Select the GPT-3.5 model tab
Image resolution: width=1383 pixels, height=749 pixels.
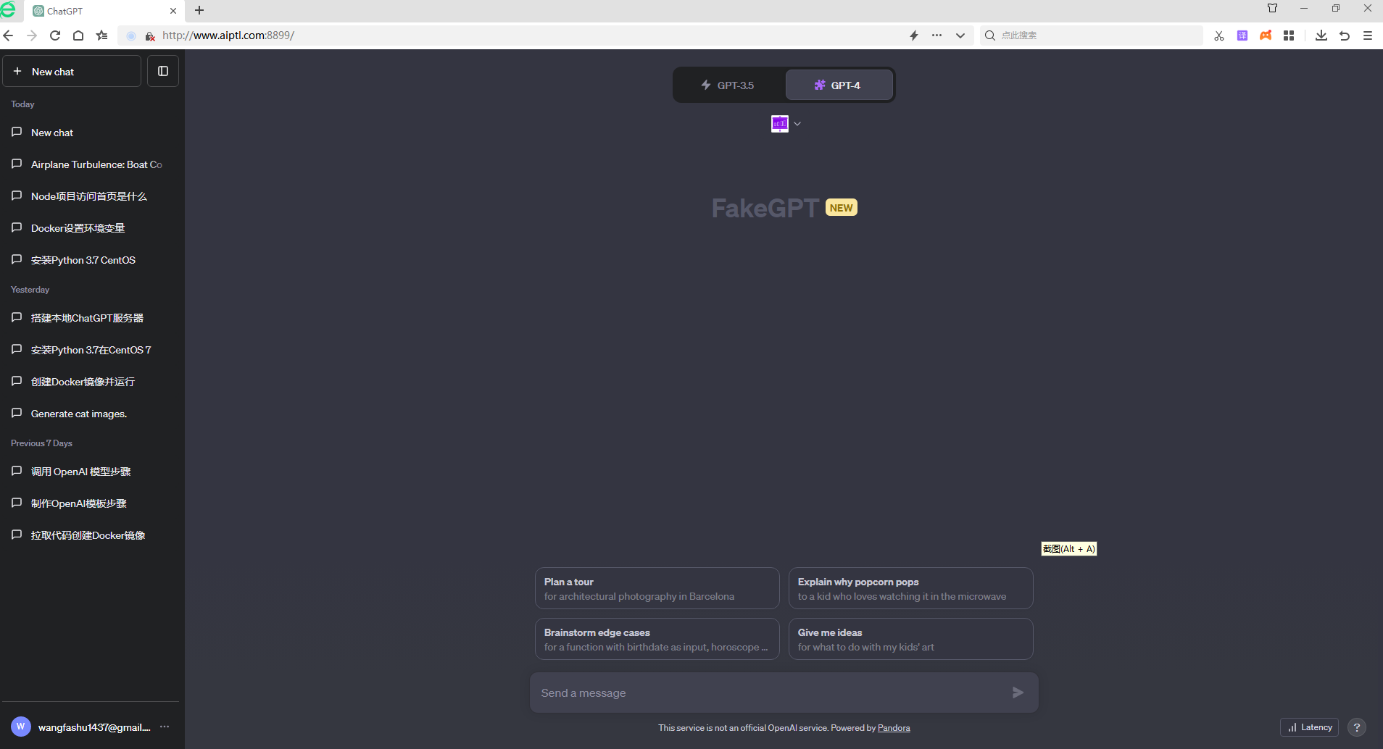[x=728, y=85]
